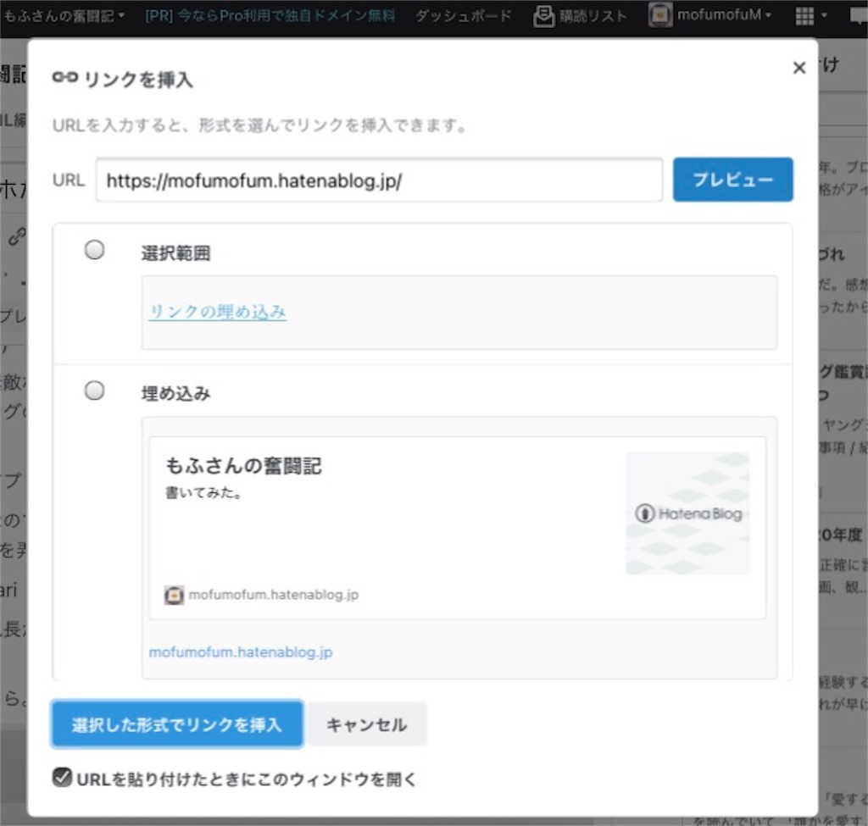Focus the URL input field
This screenshot has height=826, width=868.
coord(379,180)
